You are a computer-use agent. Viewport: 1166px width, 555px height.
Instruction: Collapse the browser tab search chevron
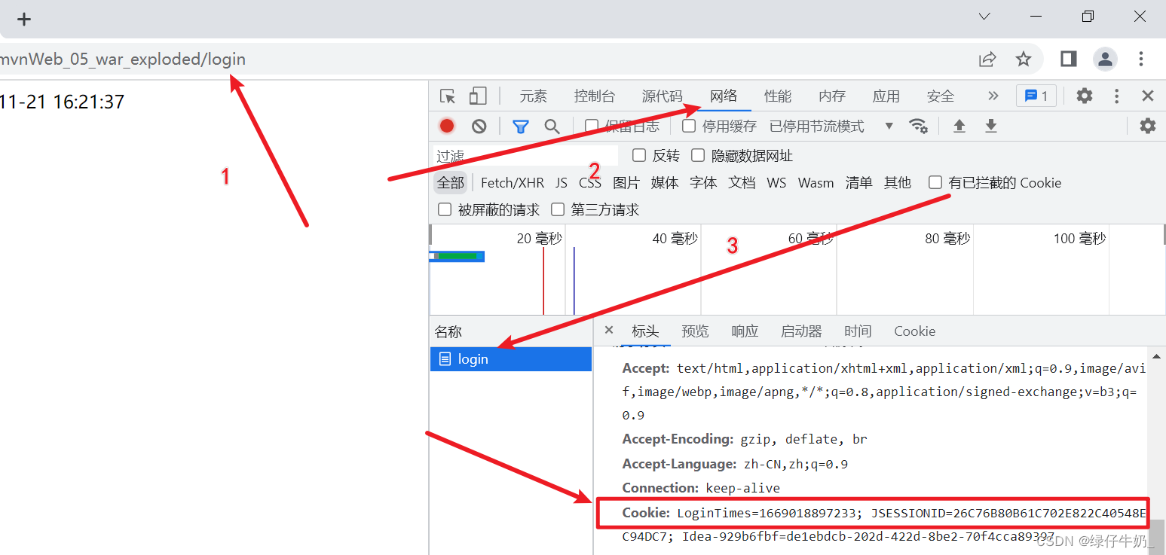click(x=984, y=17)
